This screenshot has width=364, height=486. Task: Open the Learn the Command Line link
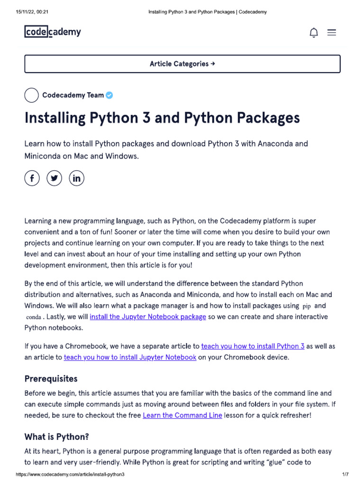coord(182,415)
